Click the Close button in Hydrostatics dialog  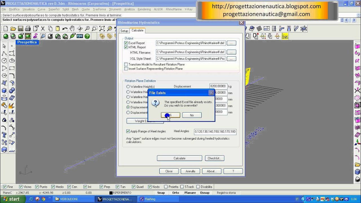[169, 171]
